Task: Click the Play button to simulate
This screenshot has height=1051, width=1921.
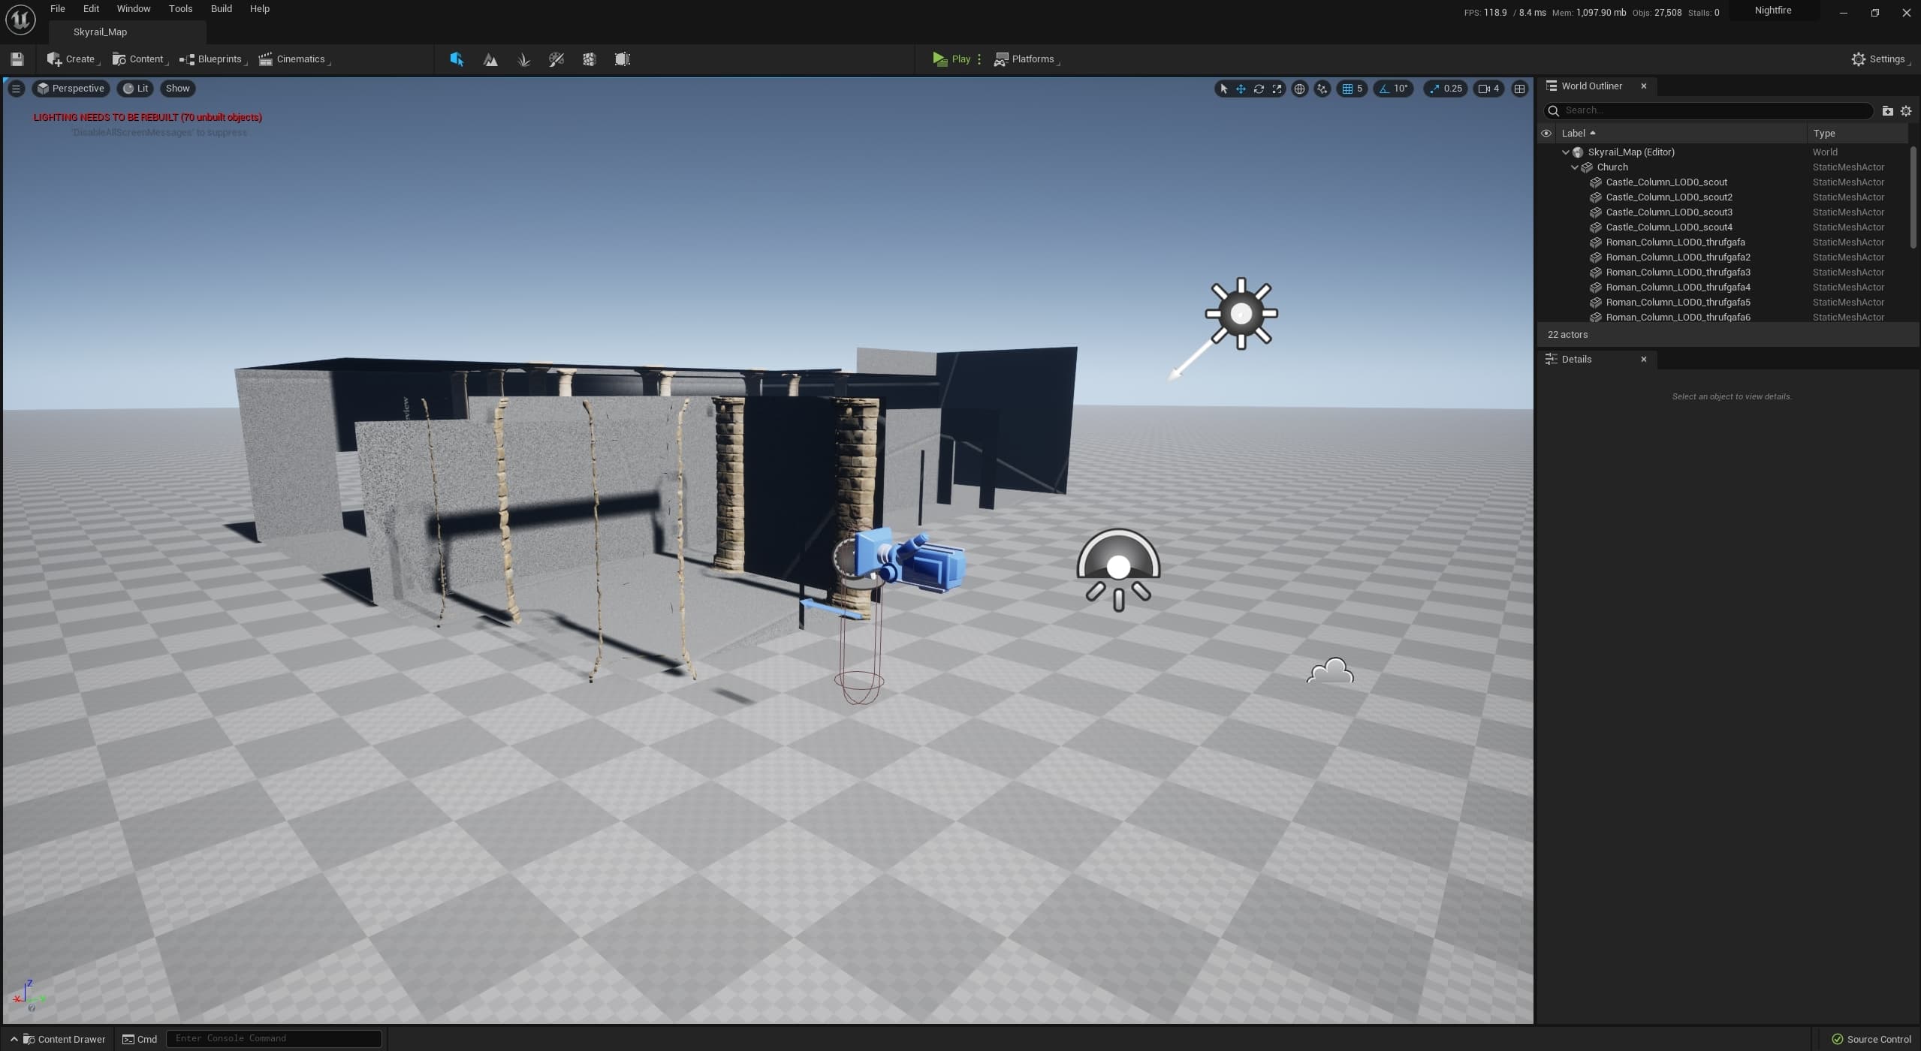Action: point(951,59)
